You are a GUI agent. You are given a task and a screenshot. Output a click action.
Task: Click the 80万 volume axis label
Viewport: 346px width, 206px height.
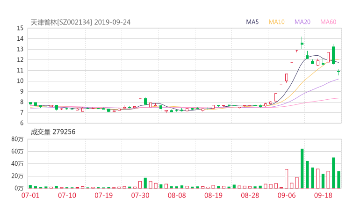[x=17, y=139]
